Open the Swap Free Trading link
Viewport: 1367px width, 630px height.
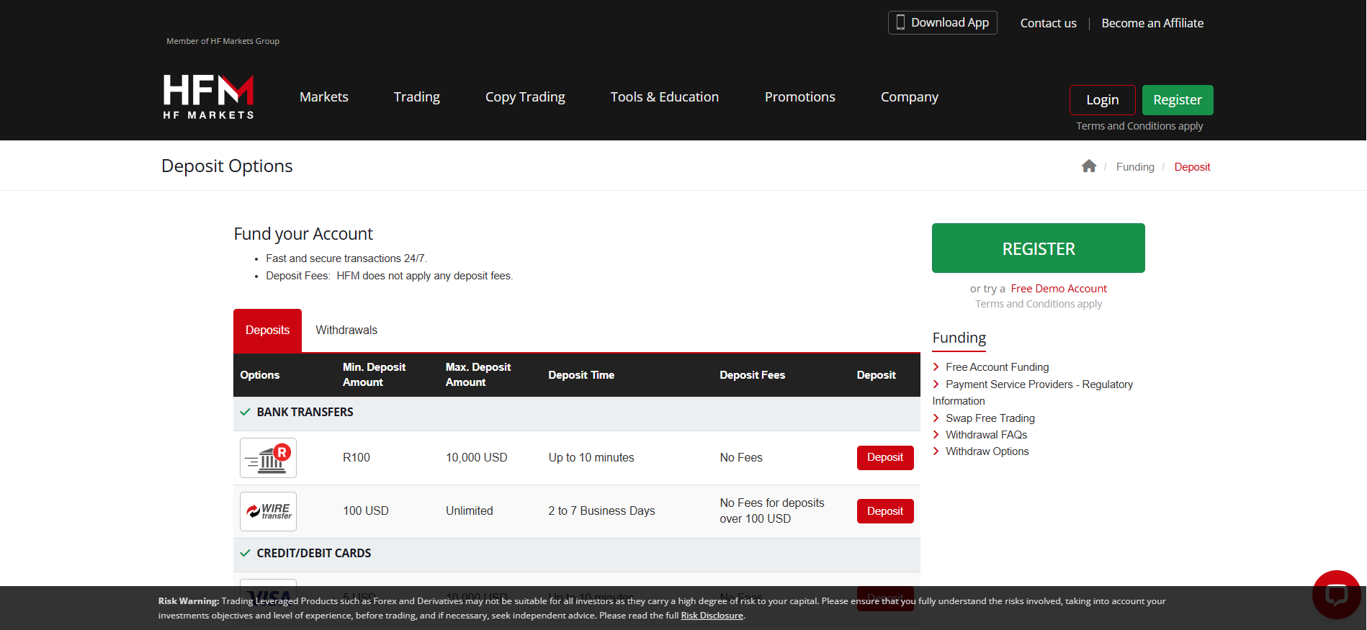click(x=990, y=418)
